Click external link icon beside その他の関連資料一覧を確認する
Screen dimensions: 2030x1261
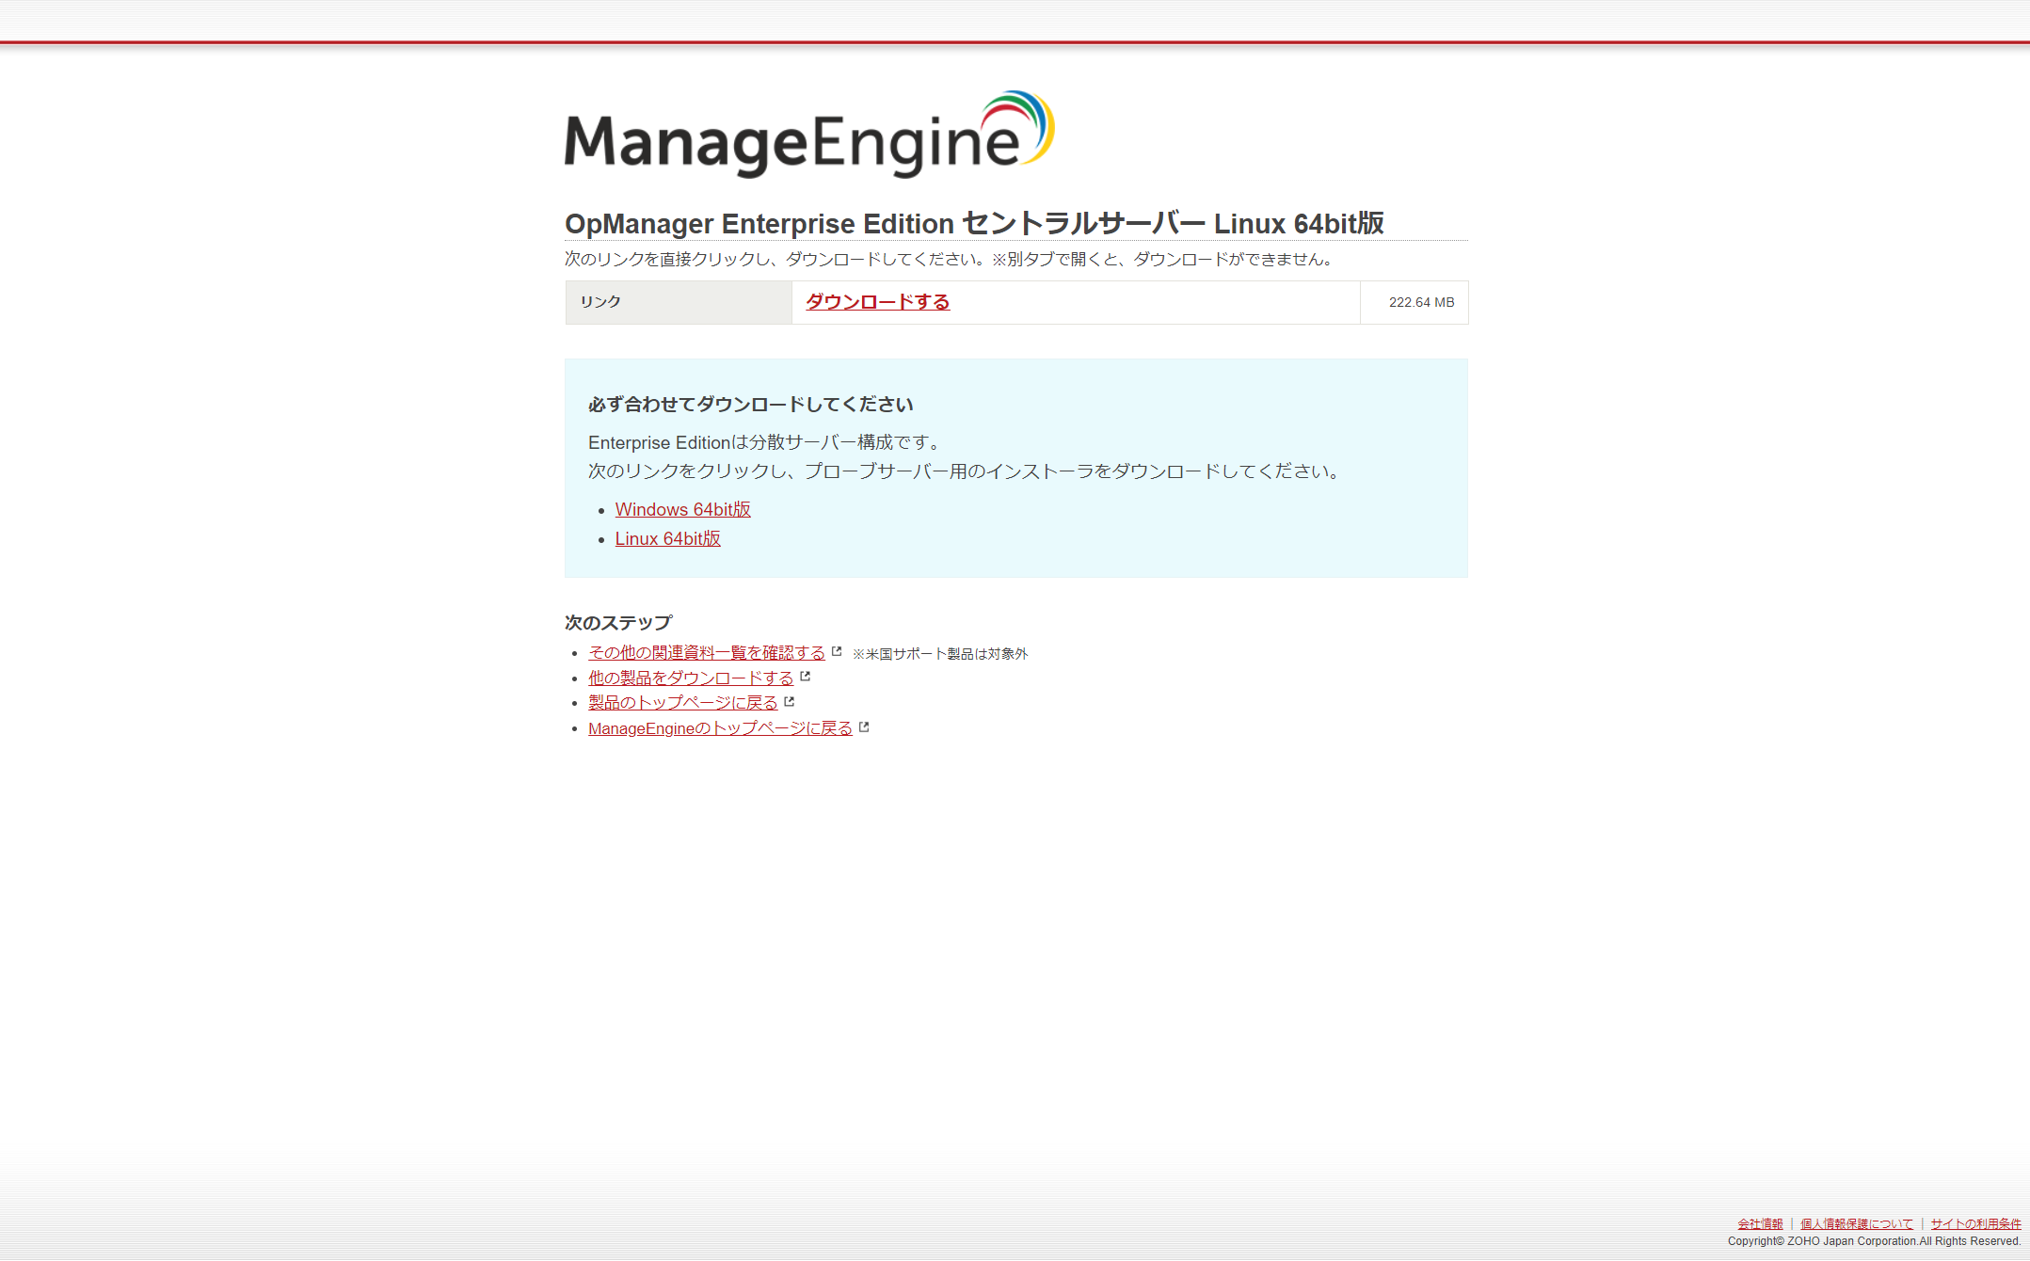point(837,650)
